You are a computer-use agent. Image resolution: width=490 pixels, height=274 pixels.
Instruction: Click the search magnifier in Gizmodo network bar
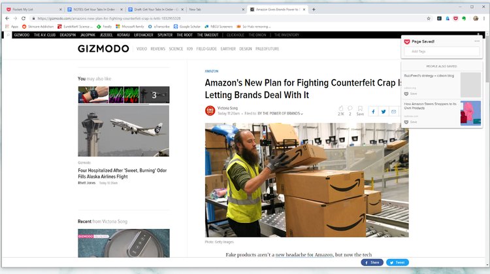coord(8,35)
